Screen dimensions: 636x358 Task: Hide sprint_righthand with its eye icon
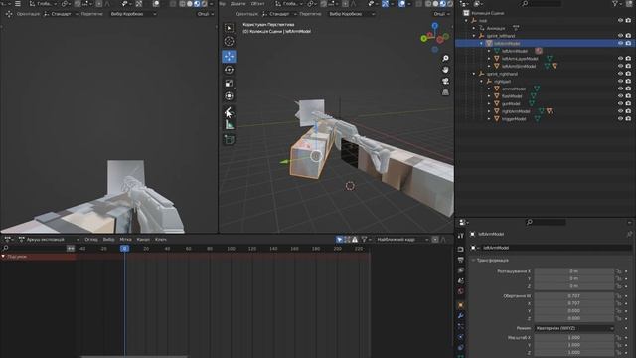(x=620, y=74)
